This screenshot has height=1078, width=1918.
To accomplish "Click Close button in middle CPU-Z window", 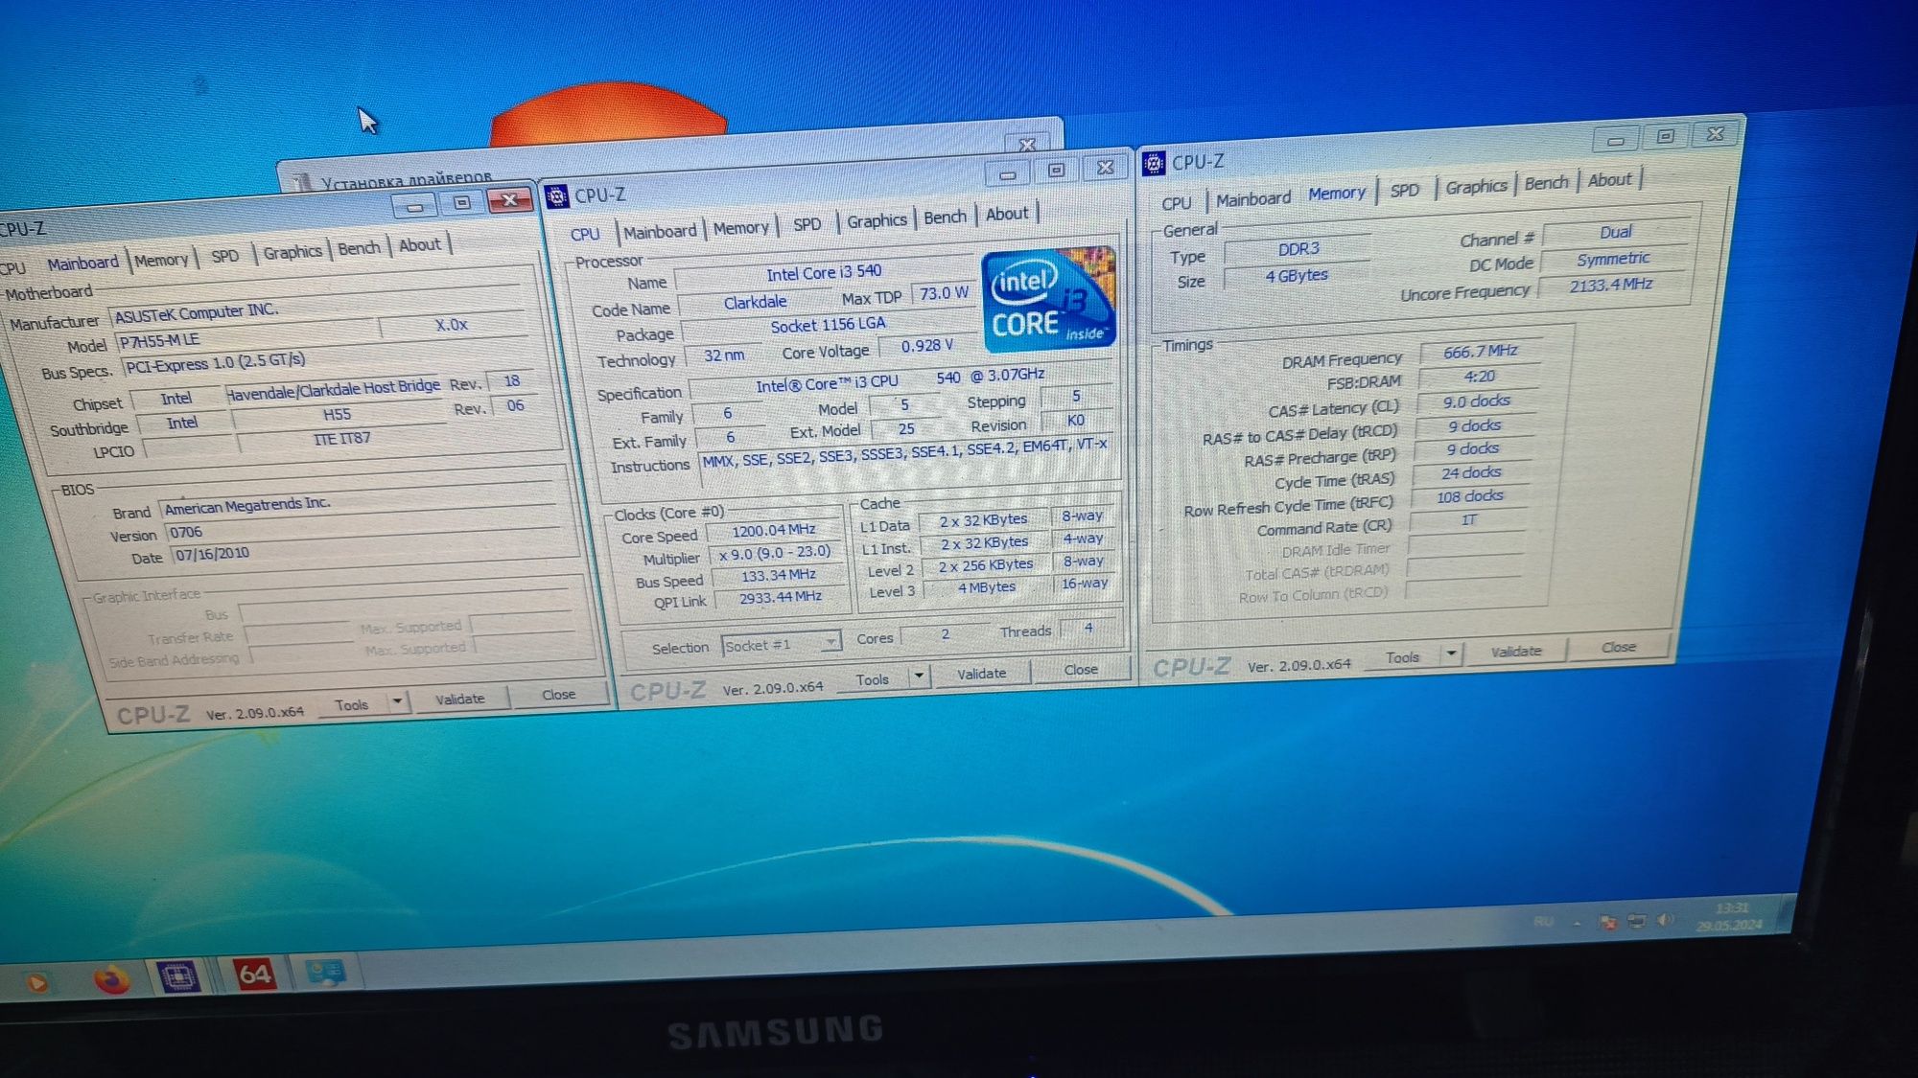I will click(x=1081, y=670).
